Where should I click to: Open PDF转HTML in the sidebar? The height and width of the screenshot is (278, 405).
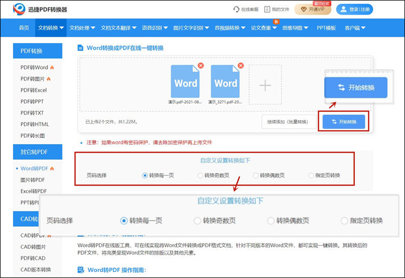point(35,124)
